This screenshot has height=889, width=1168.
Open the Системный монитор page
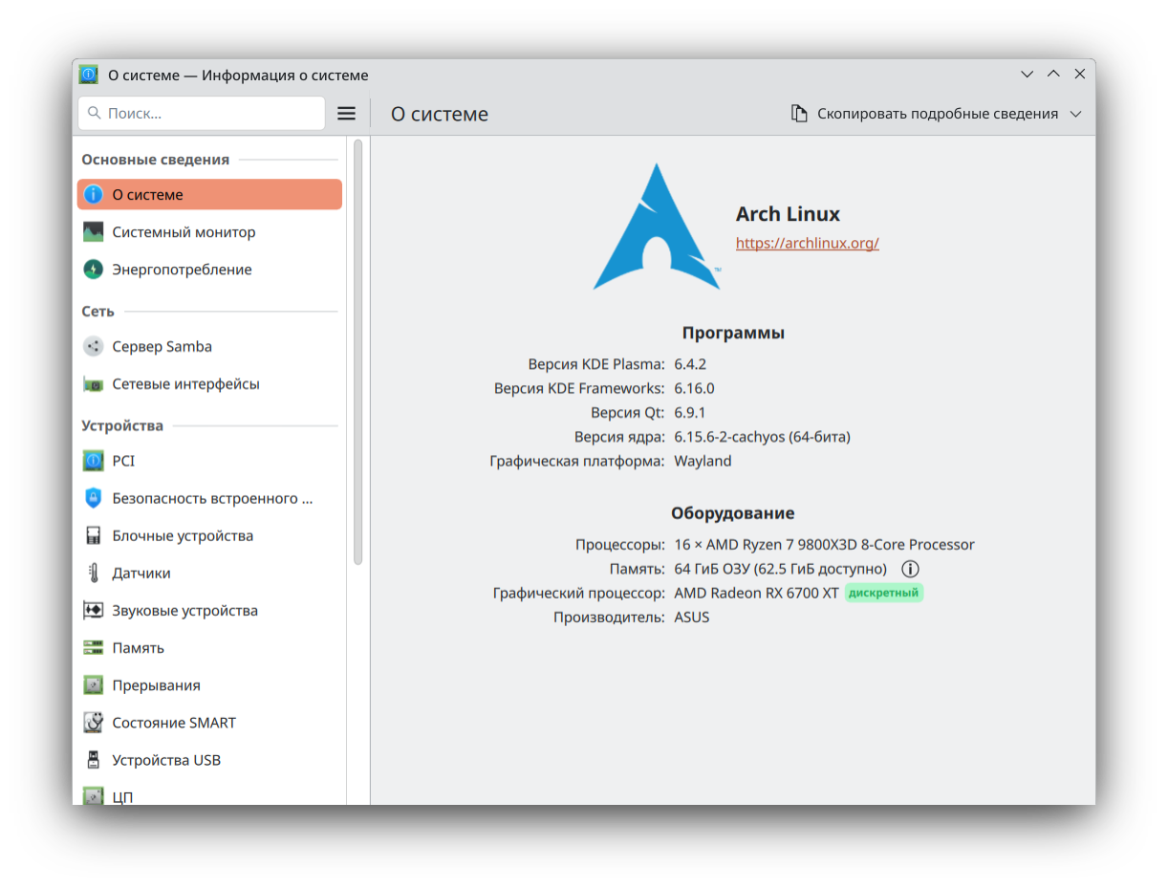pyautogui.click(x=209, y=232)
